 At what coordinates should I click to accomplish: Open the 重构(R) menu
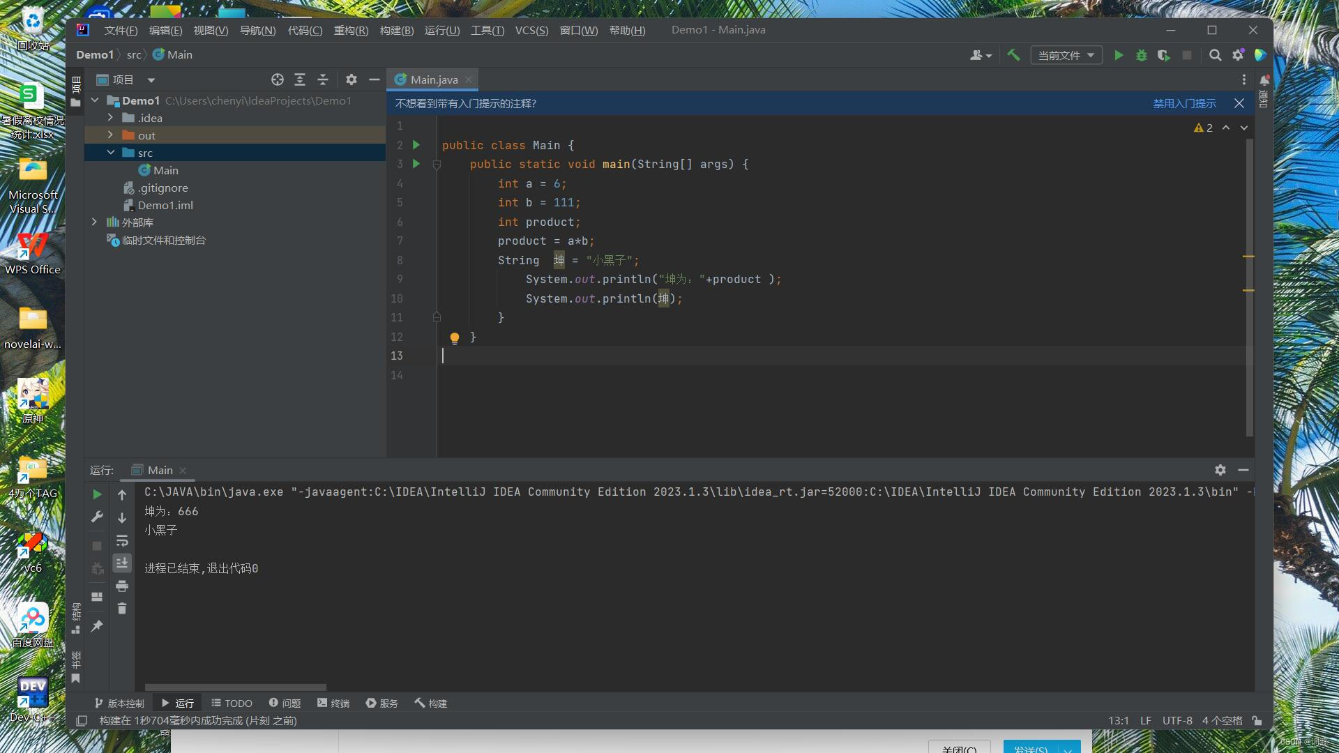pyautogui.click(x=351, y=30)
